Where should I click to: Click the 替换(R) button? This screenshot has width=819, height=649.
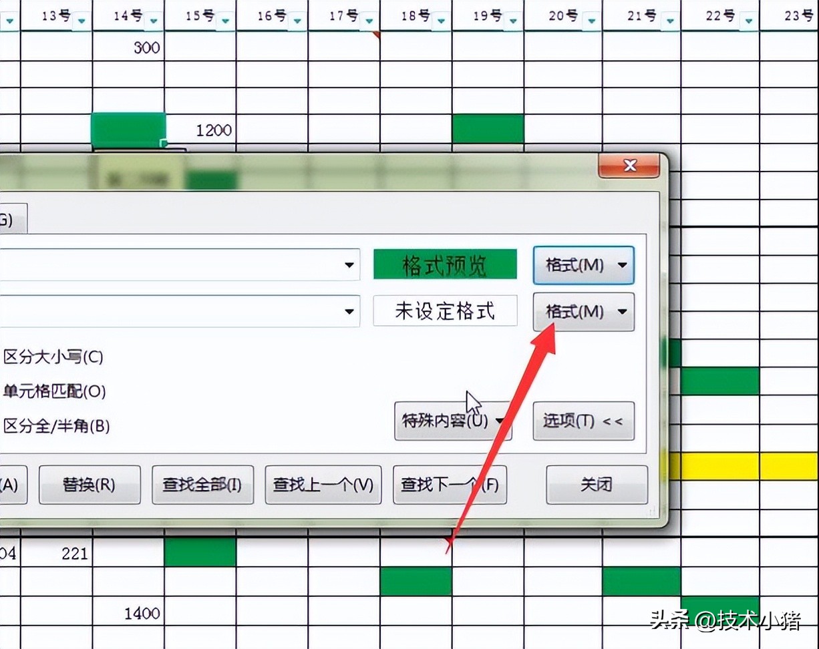(89, 485)
